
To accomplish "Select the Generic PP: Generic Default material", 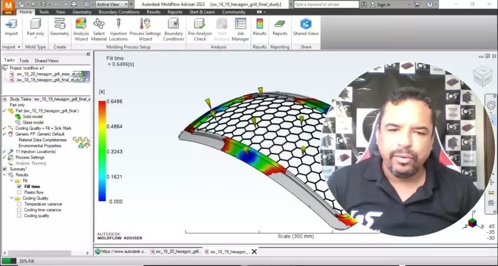I will point(40,134).
